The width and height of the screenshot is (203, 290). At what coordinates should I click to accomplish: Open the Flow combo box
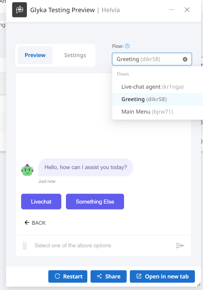(152, 59)
